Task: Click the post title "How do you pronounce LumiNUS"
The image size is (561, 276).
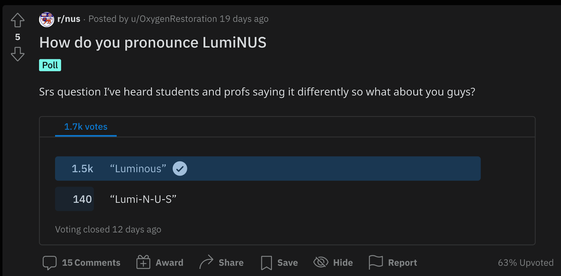Action: [x=153, y=43]
